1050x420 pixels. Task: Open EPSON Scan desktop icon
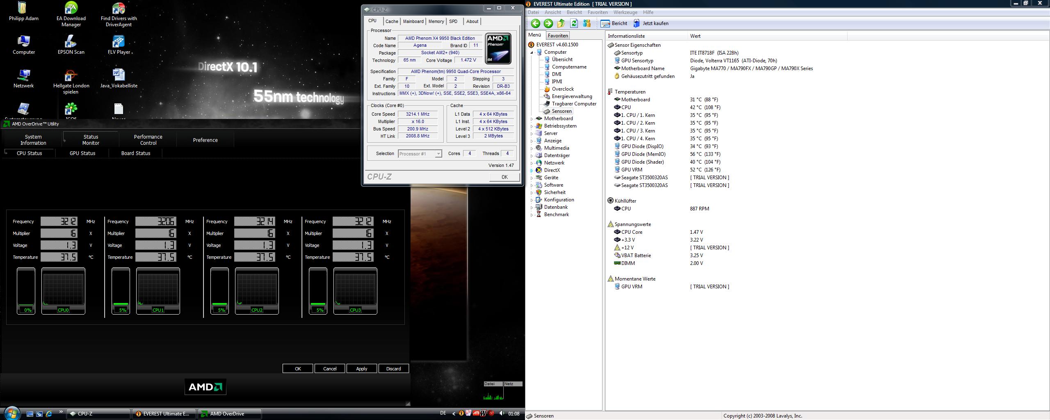71,45
